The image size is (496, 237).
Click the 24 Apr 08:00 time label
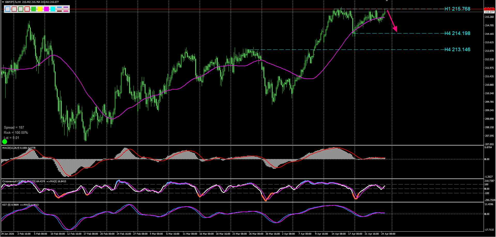pos(388,234)
